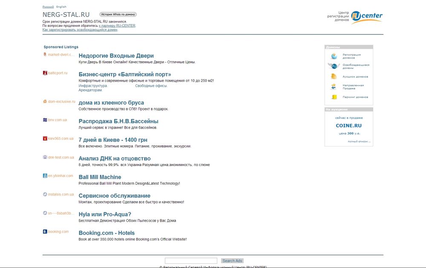This screenshot has height=268, width=426.
Task: Click the instalsis.com.ua globe favicon
Action: [x=45, y=194]
